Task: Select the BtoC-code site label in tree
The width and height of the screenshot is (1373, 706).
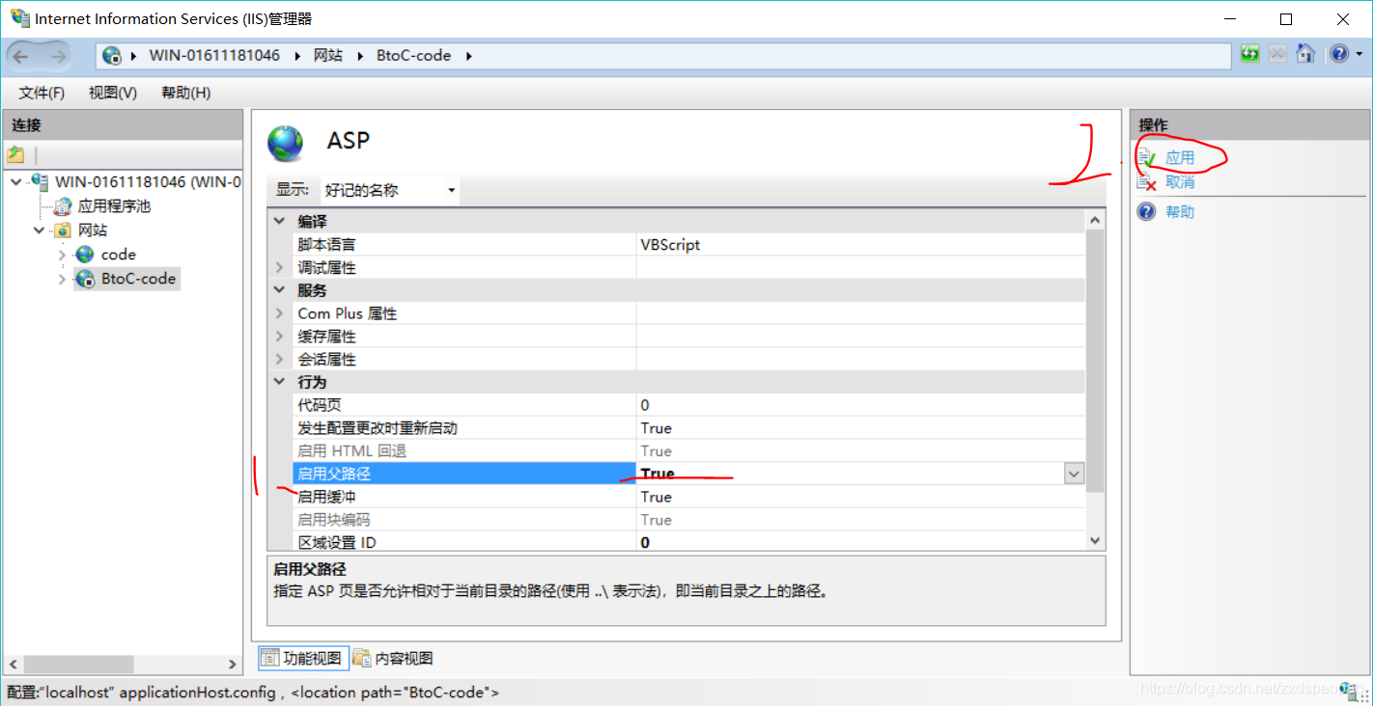Action: 139,279
